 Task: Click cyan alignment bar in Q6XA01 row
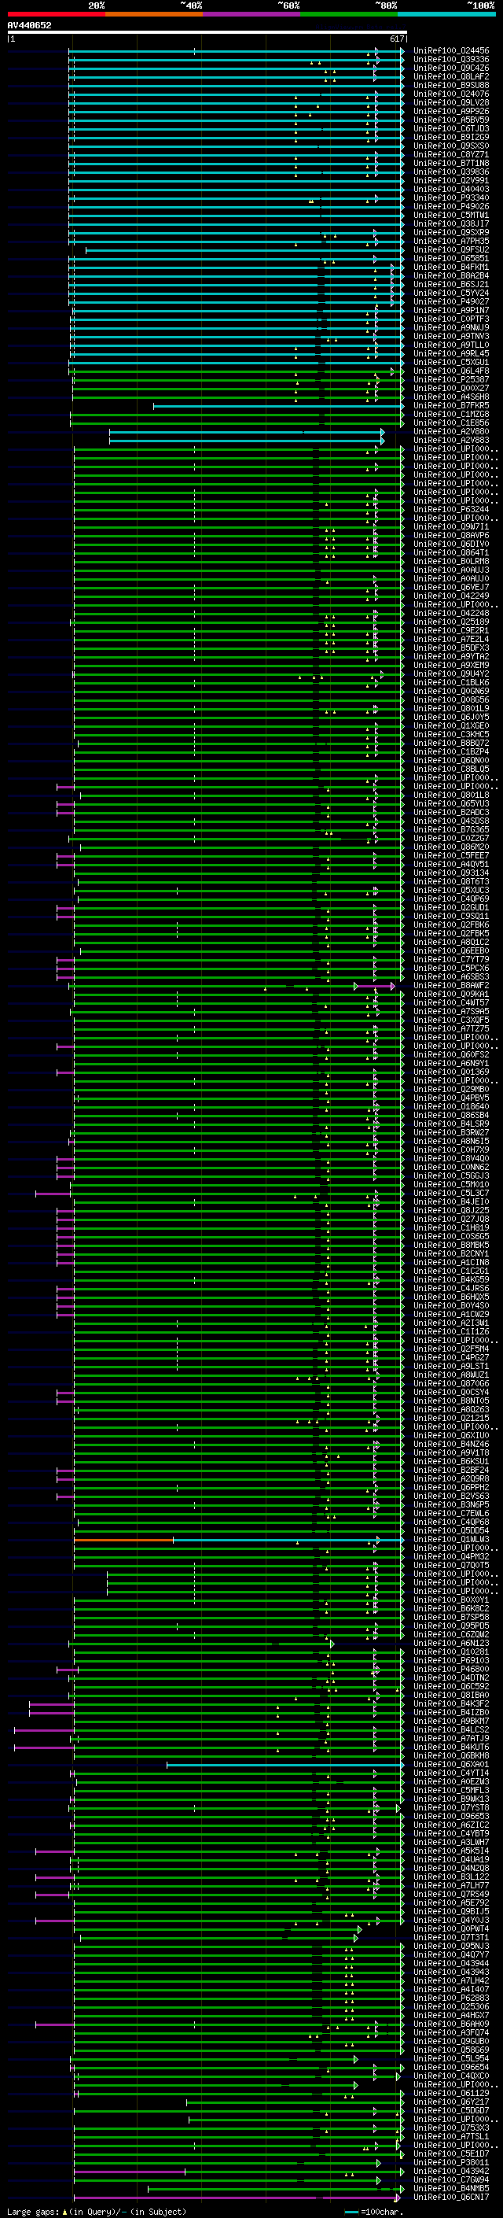tap(285, 1764)
